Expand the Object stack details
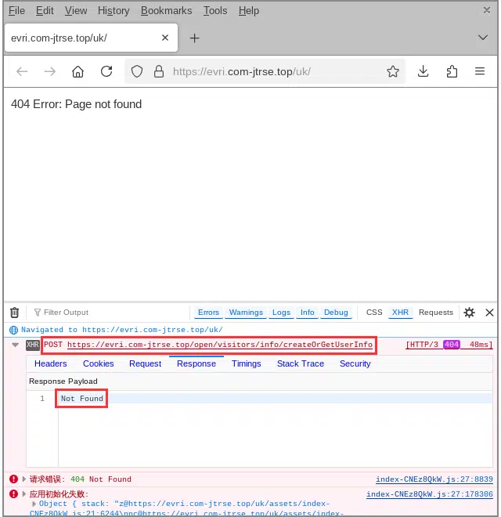Viewport: 501px width, 517px height. [34, 504]
